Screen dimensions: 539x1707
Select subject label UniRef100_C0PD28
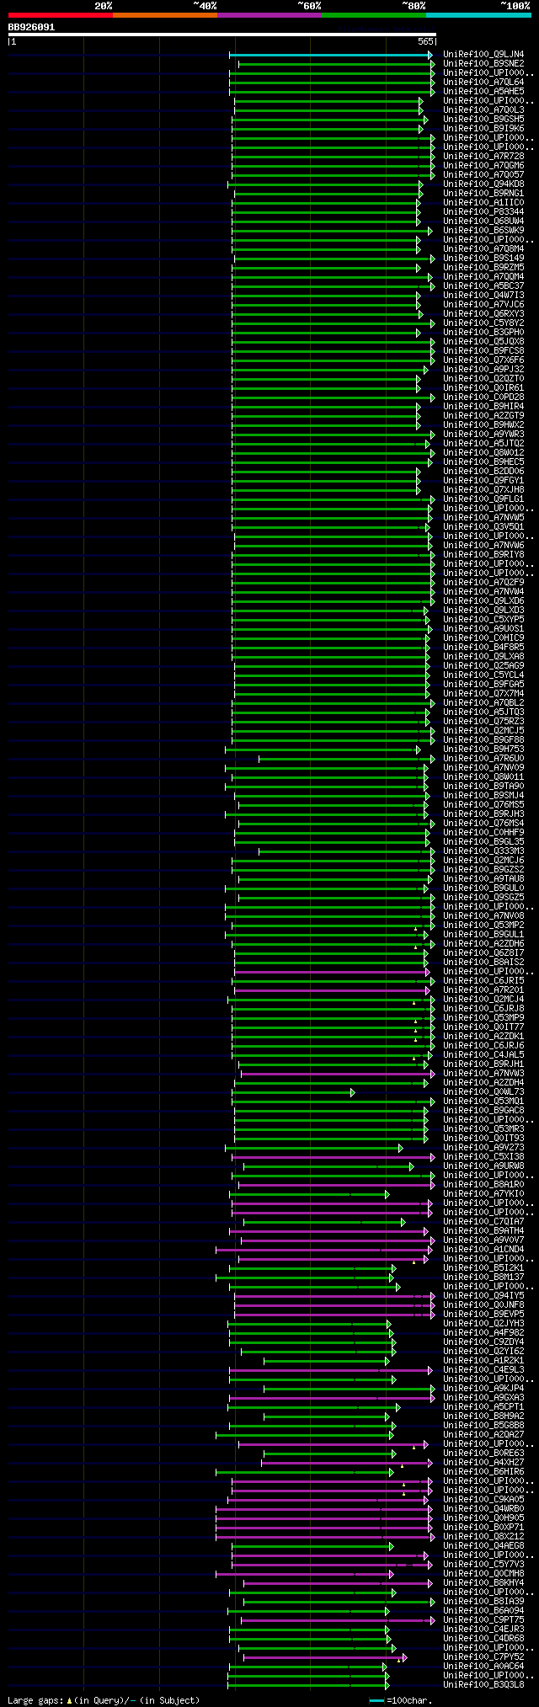click(483, 397)
